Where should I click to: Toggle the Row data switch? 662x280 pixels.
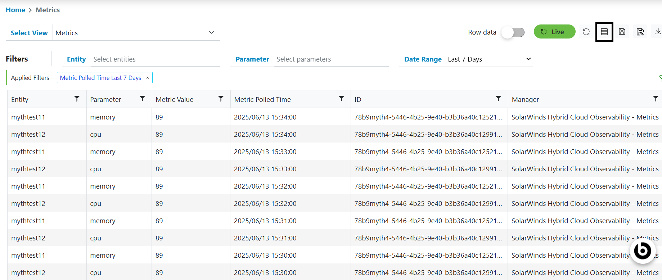(513, 32)
